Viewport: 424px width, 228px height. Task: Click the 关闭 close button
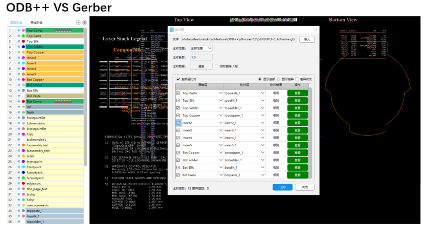[x=305, y=187]
